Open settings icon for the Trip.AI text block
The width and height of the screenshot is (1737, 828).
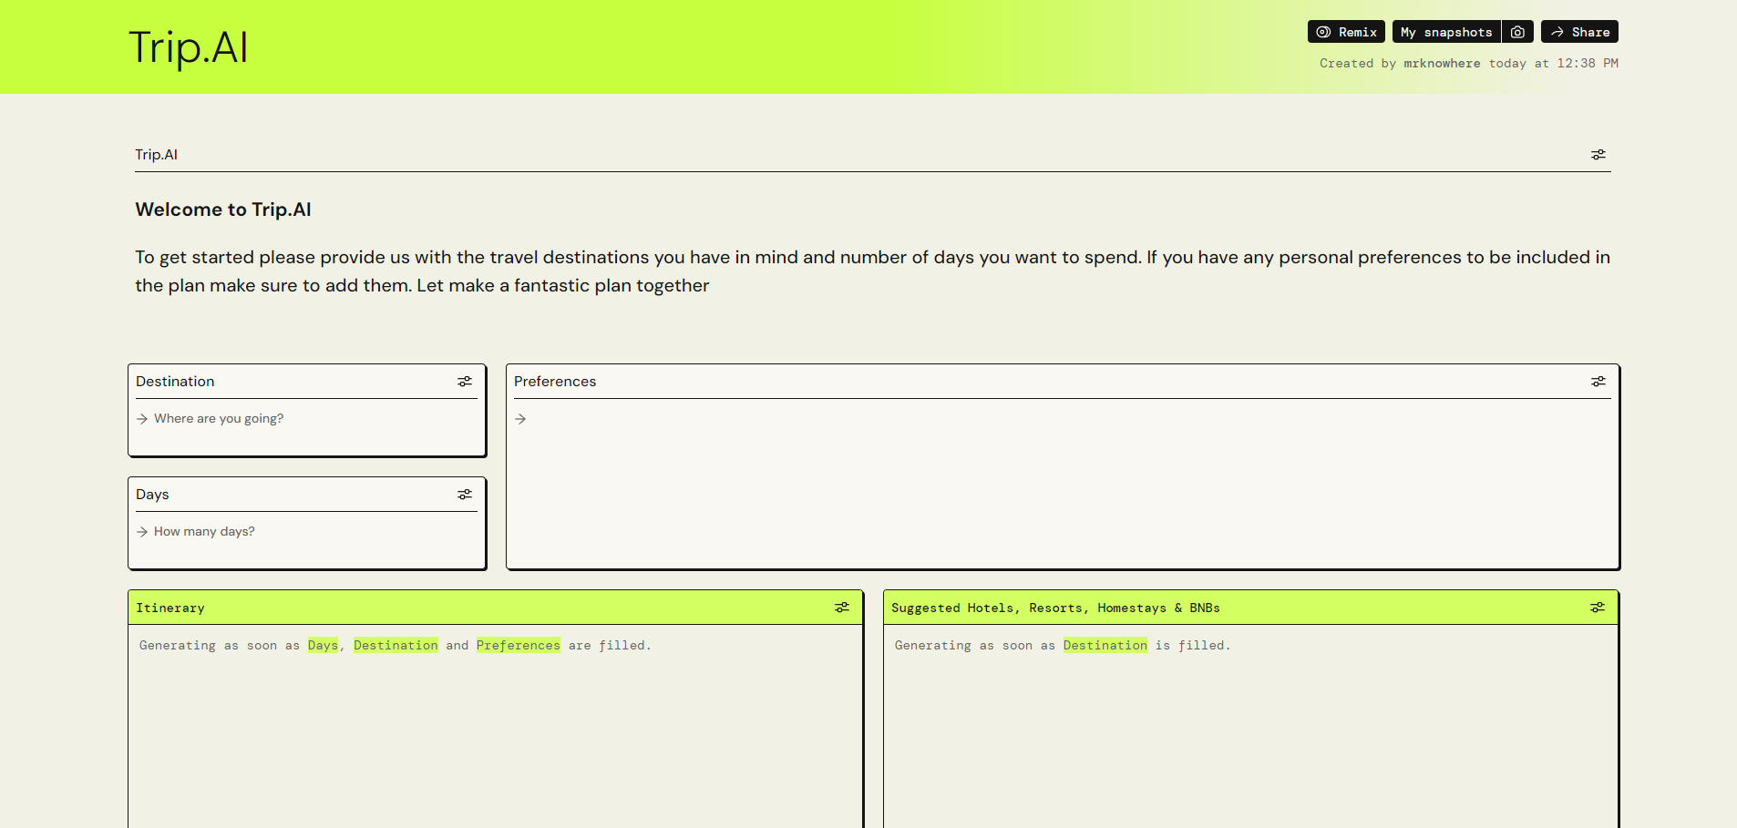tap(1598, 155)
